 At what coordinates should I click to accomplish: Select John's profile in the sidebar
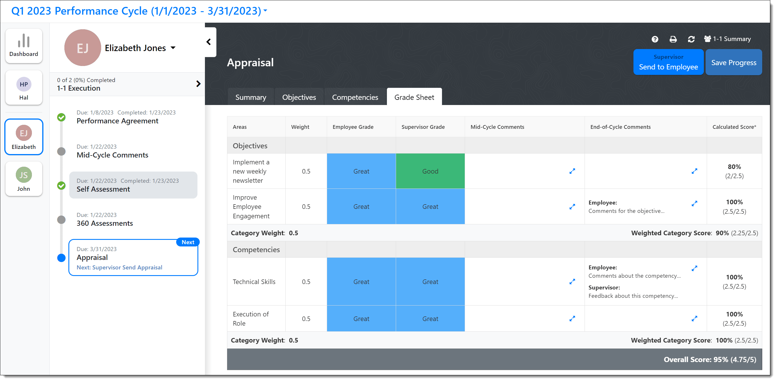pyautogui.click(x=24, y=179)
